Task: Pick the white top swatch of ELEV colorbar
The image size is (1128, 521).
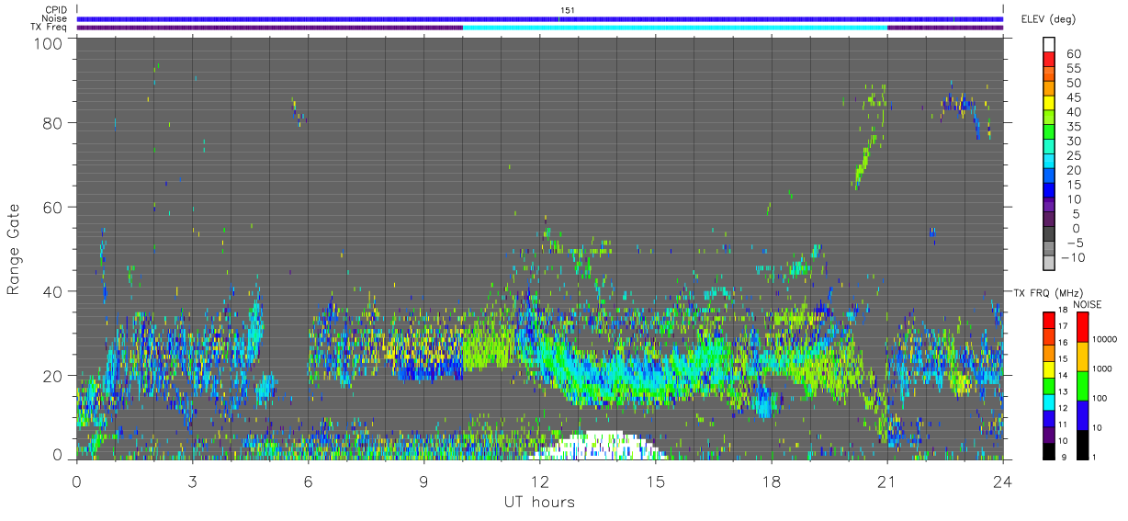Action: point(1049,44)
